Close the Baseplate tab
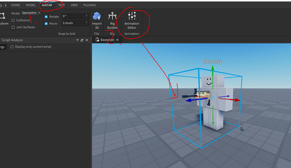 point(118,40)
